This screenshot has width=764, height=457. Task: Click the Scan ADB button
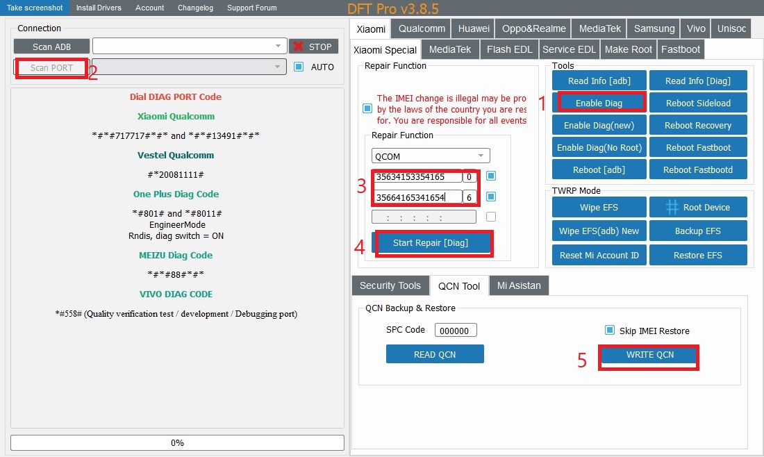[x=51, y=47]
